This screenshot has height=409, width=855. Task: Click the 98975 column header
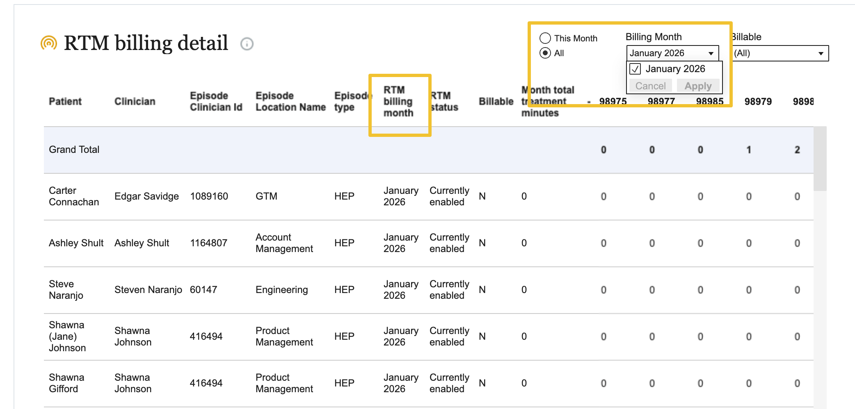point(613,101)
